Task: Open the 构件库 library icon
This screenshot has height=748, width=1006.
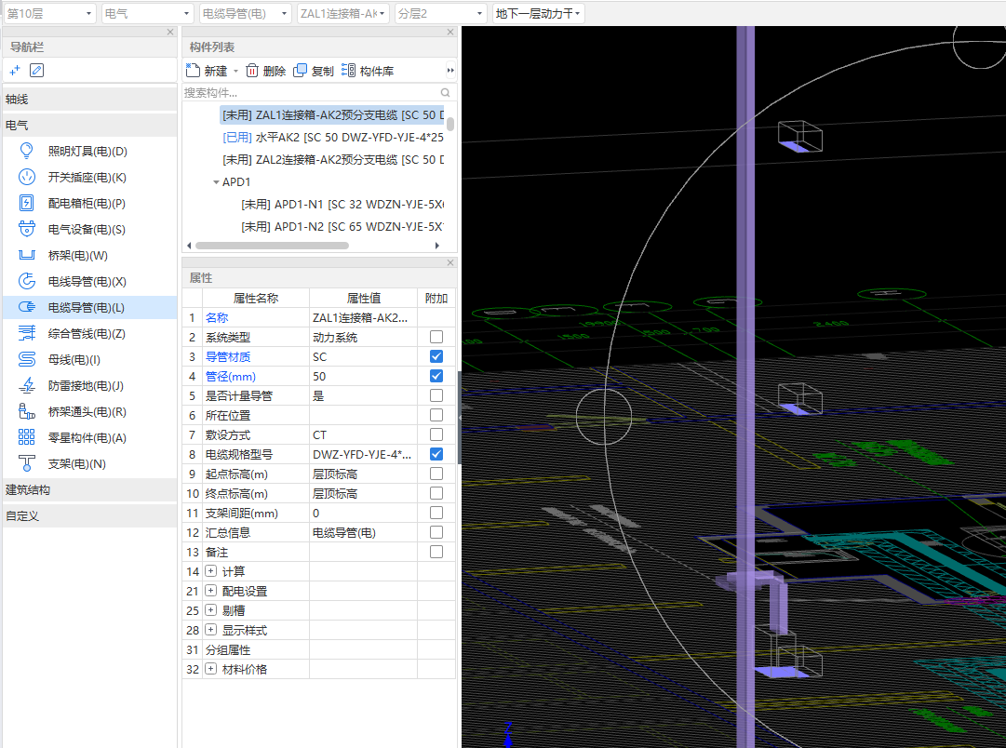Action: (348, 71)
